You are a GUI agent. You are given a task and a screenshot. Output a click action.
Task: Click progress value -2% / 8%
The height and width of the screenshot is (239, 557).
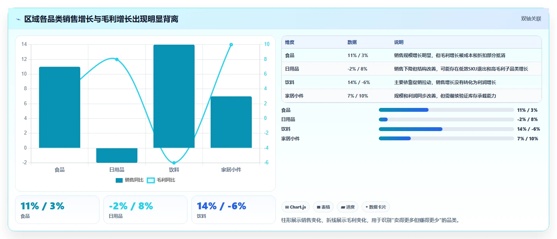pyautogui.click(x=527, y=119)
